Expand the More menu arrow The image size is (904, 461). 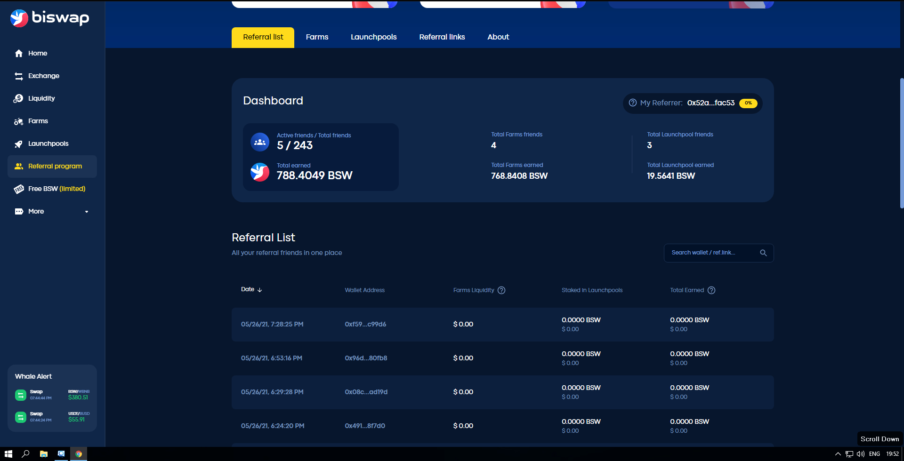click(87, 212)
